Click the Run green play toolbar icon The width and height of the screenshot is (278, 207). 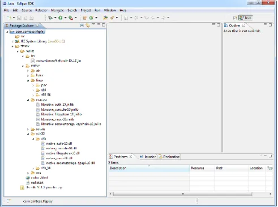tap(61, 18)
